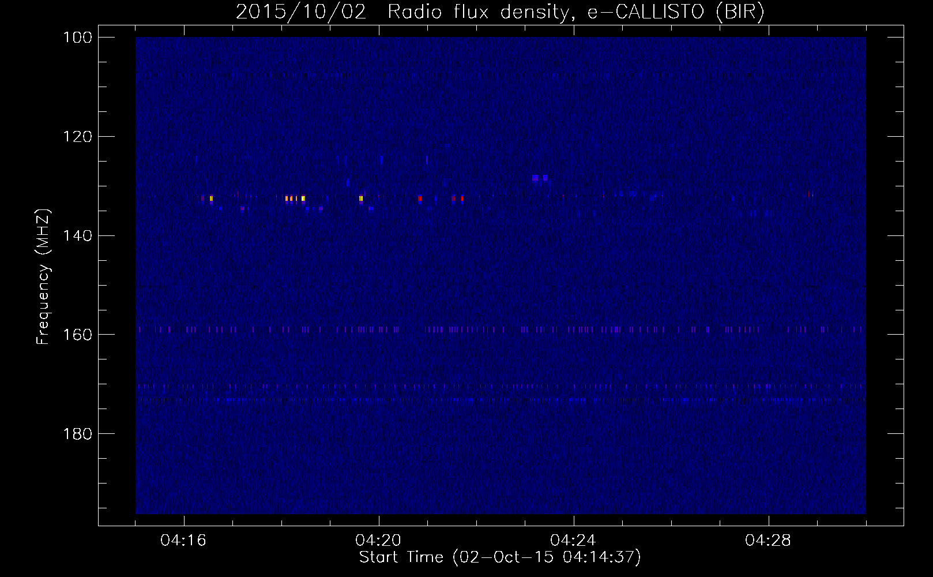Screen dimensions: 933x577
Task: Select the '120' frequency tick label
Action: (x=77, y=137)
